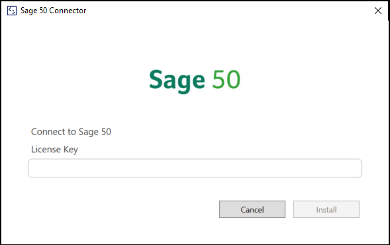The width and height of the screenshot is (390, 245).
Task: Click the Sage 50 brand logo
Action: [195, 81]
